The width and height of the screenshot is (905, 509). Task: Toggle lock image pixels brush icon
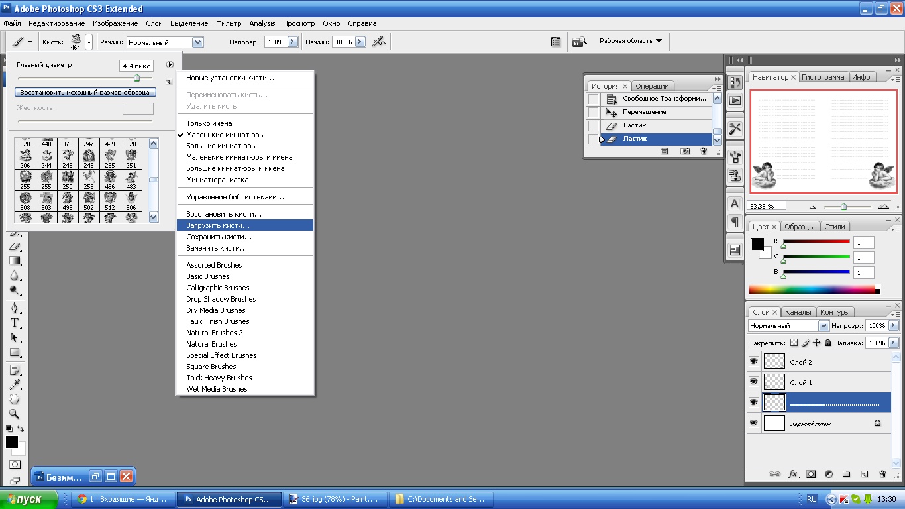click(x=806, y=343)
